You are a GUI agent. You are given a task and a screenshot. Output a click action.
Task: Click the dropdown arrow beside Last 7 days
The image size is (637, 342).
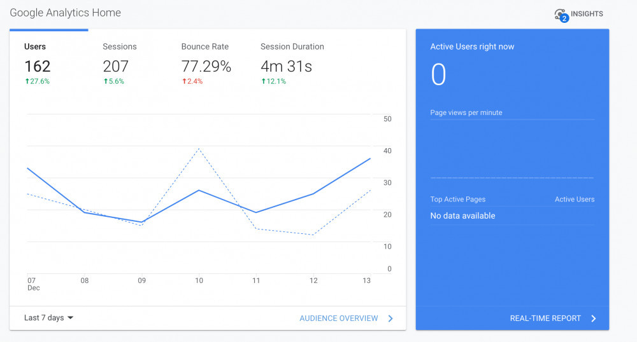coord(70,318)
